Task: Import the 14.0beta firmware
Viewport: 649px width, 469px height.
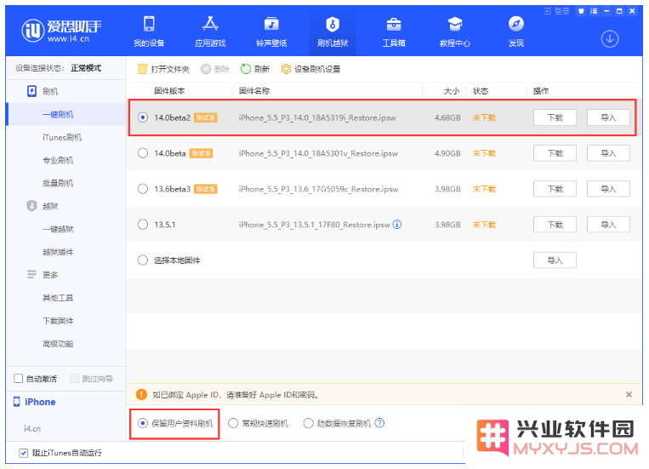Action: (x=608, y=153)
